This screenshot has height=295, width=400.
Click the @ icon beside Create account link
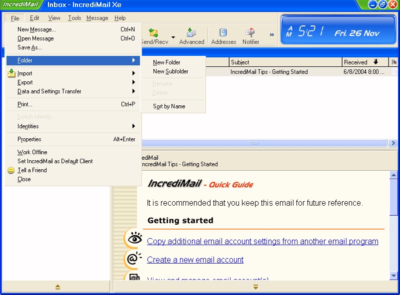click(132, 259)
